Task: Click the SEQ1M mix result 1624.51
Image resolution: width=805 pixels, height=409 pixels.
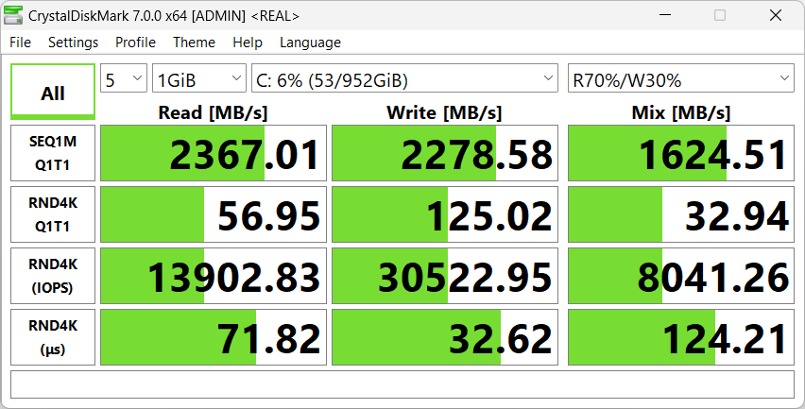Action: tap(681, 153)
